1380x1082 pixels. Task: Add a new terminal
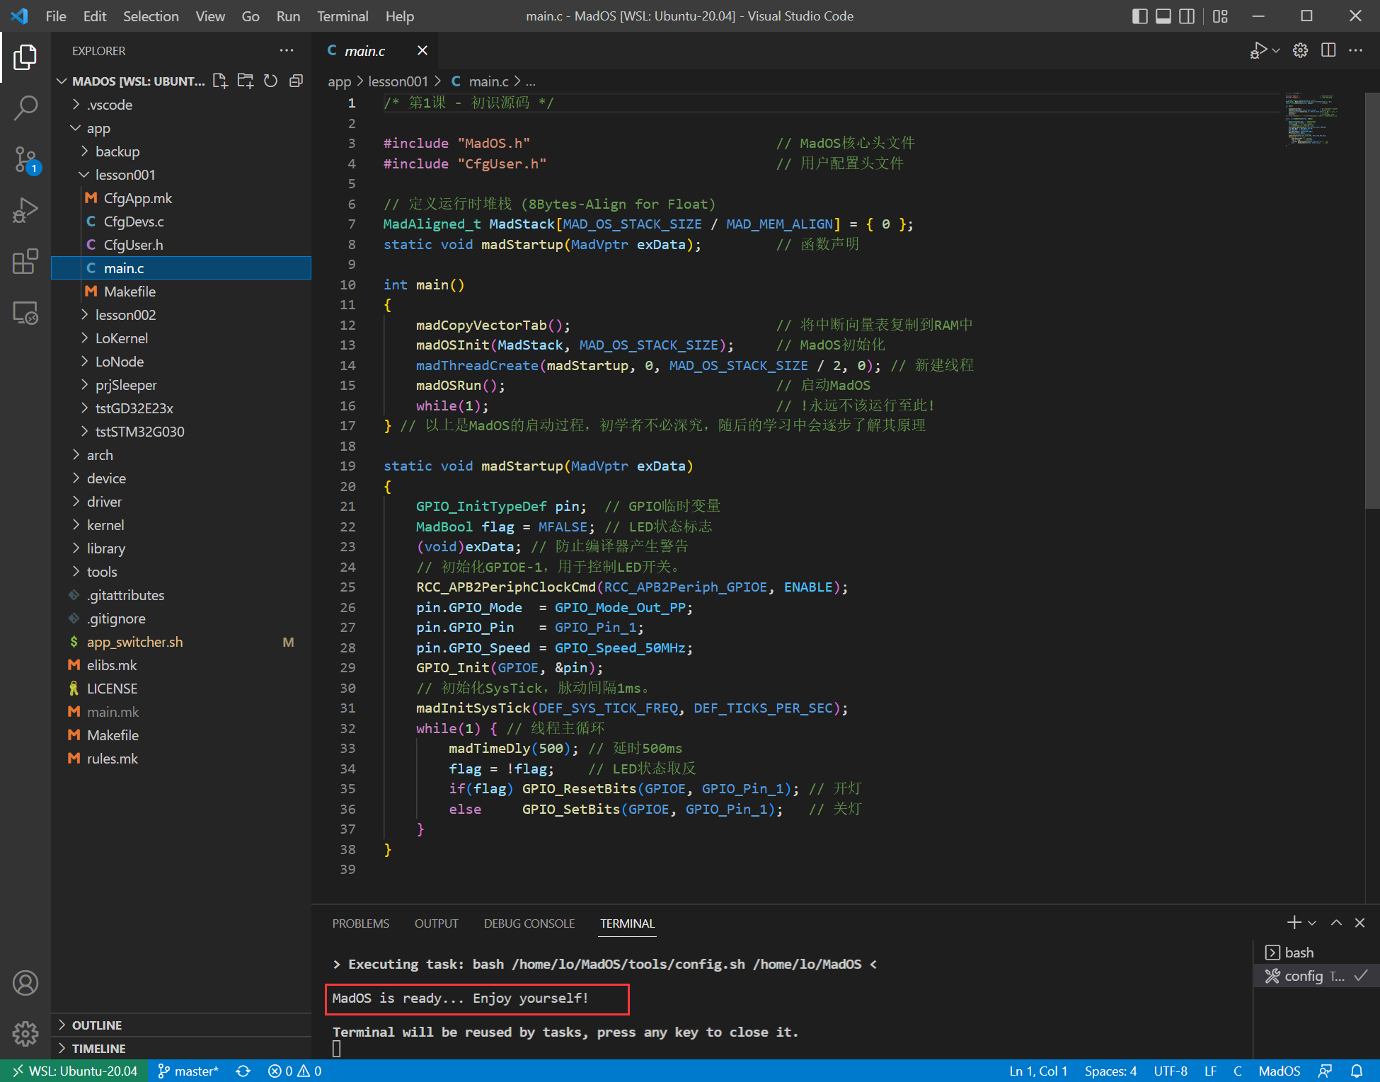pos(1294,922)
